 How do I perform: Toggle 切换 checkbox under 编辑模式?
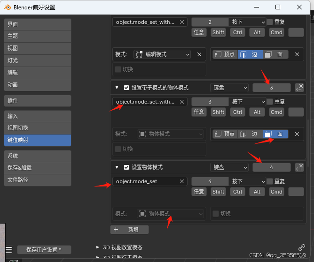click(x=118, y=69)
